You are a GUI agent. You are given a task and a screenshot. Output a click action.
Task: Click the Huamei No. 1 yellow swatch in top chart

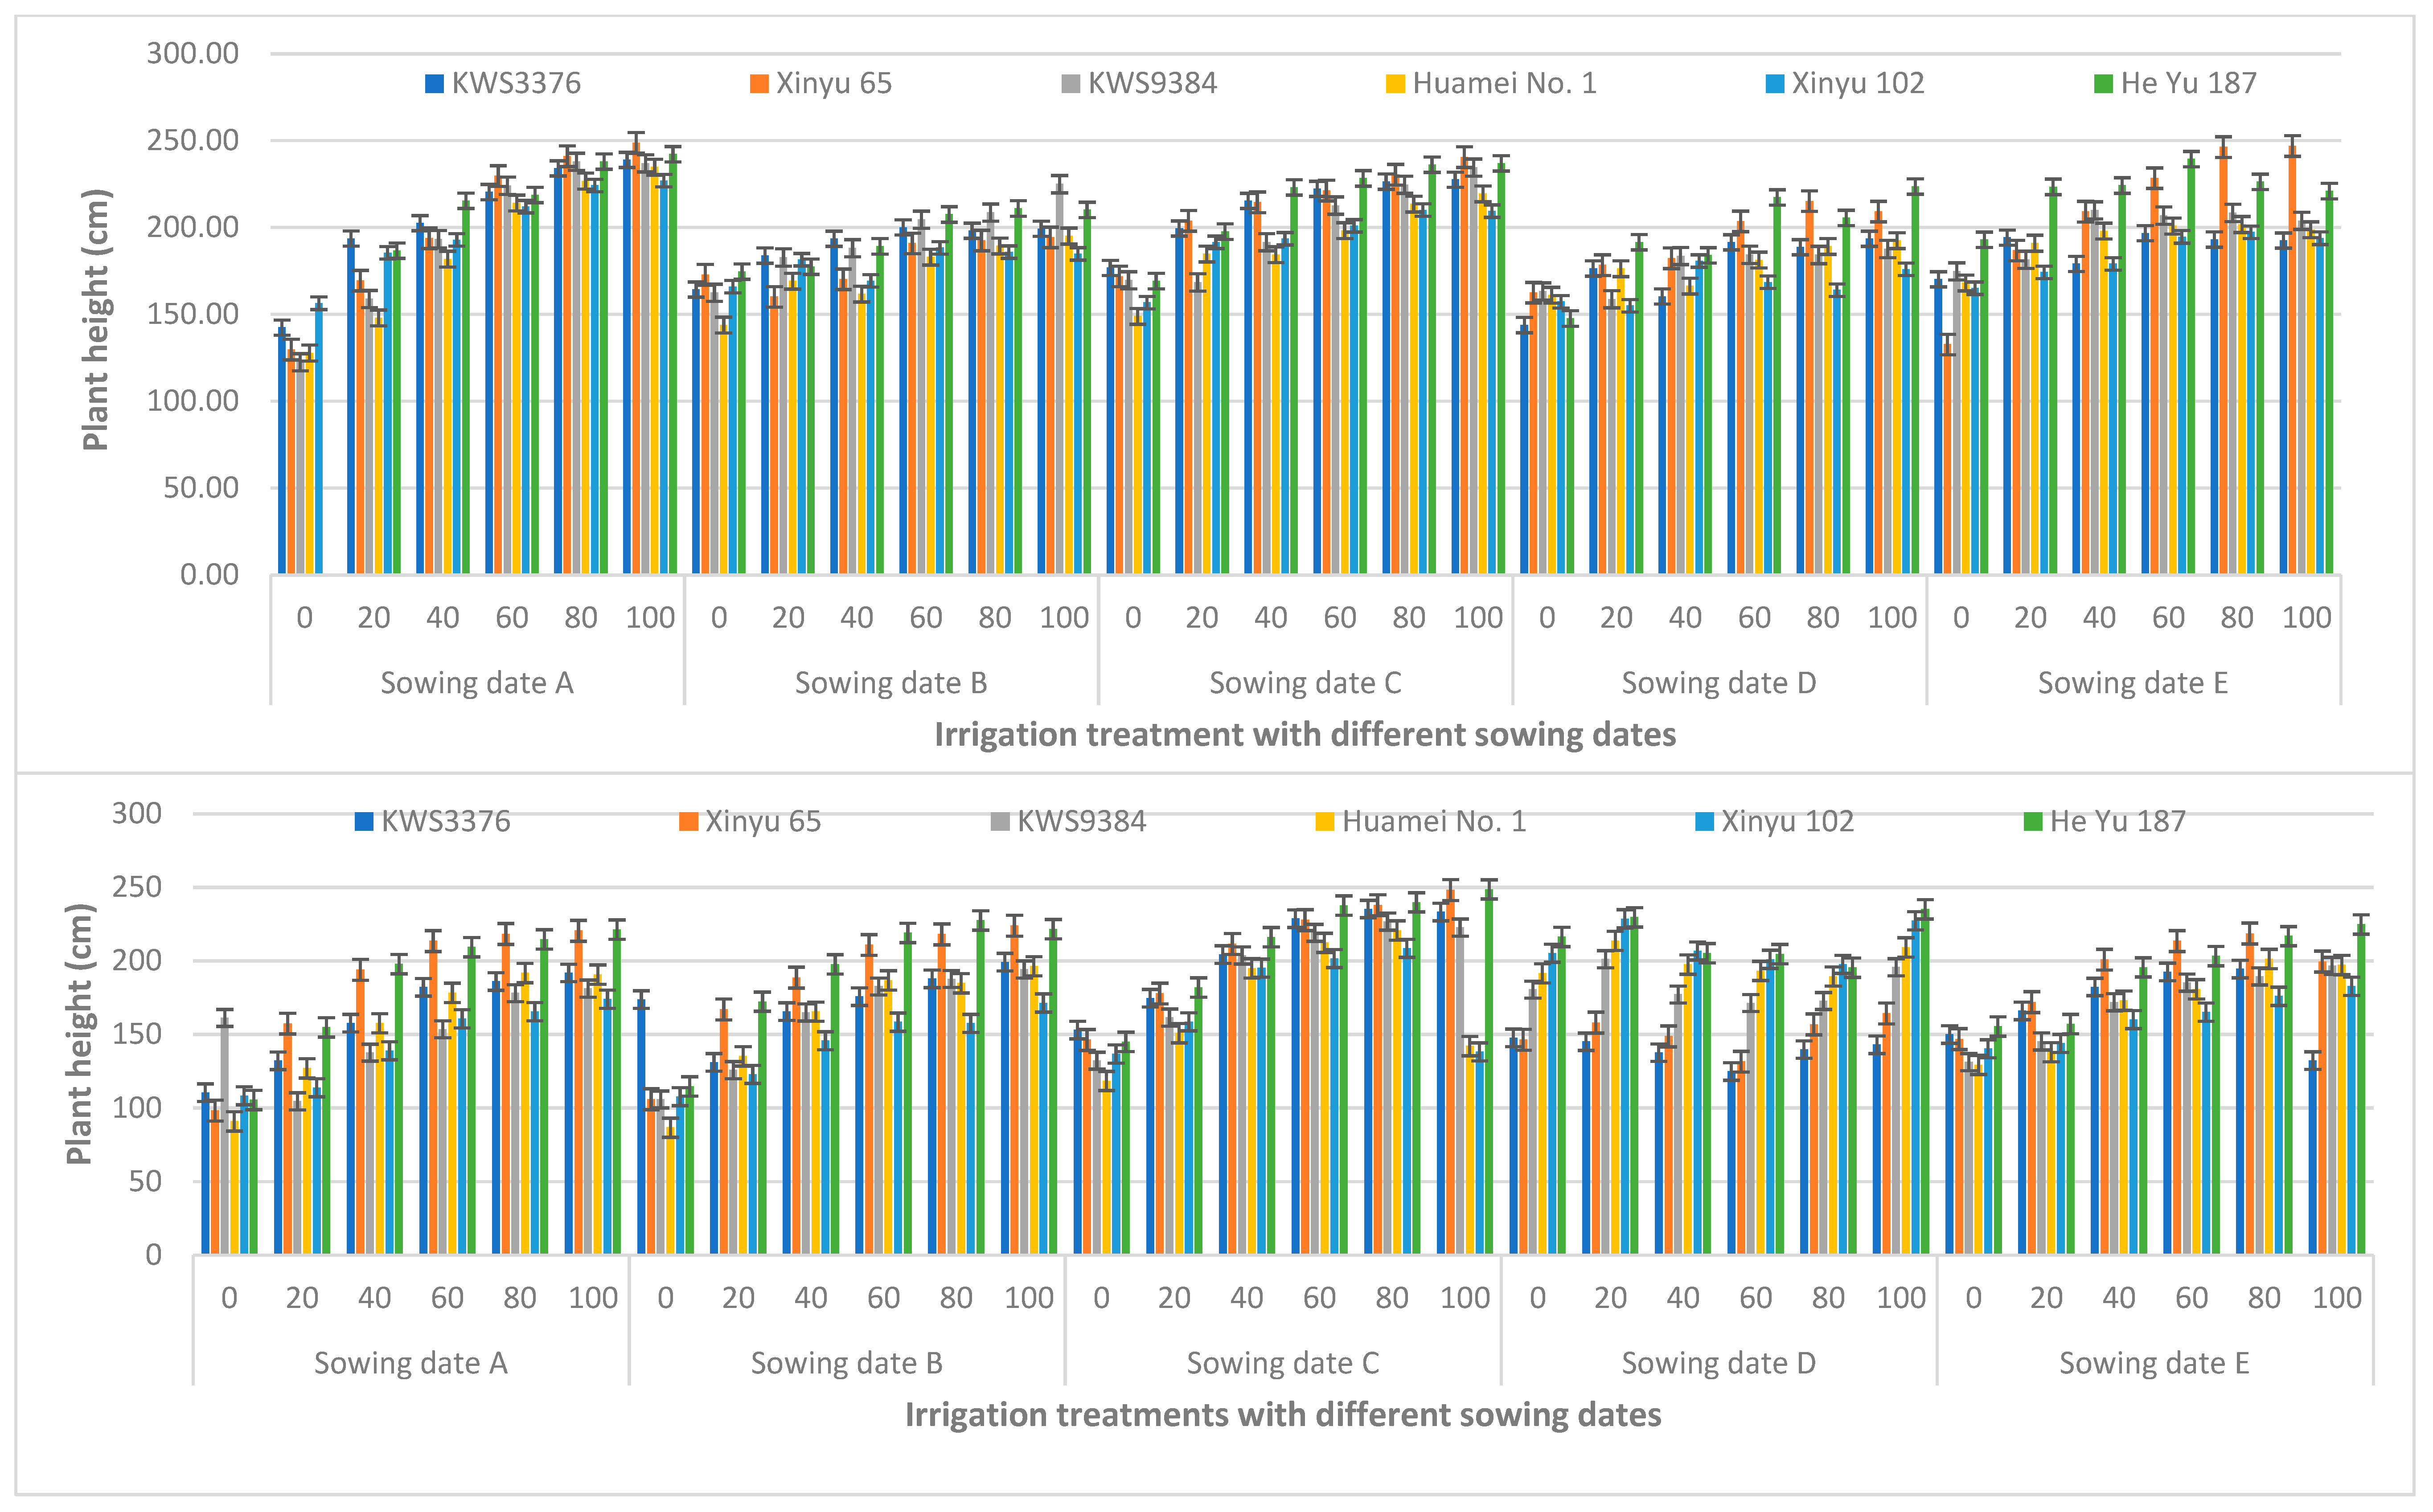[x=1395, y=84]
